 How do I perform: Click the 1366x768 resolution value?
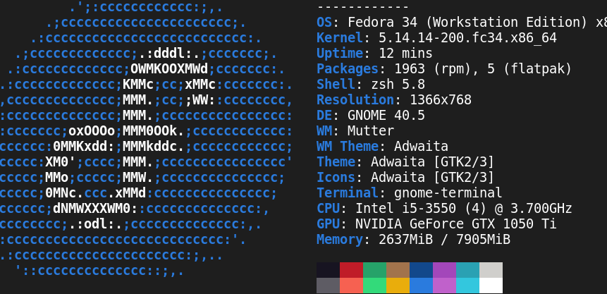point(441,100)
